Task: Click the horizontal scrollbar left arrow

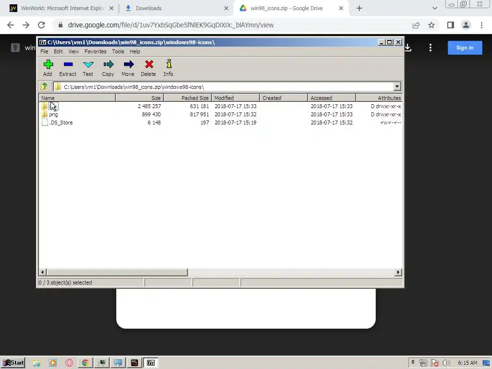Action: pyautogui.click(x=43, y=272)
